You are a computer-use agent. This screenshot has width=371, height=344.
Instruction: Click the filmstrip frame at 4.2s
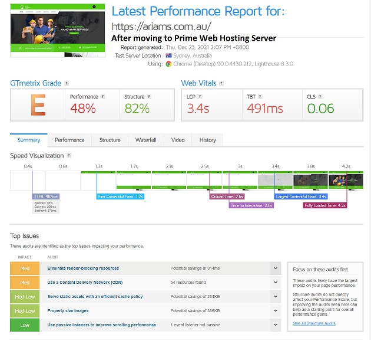346,180
